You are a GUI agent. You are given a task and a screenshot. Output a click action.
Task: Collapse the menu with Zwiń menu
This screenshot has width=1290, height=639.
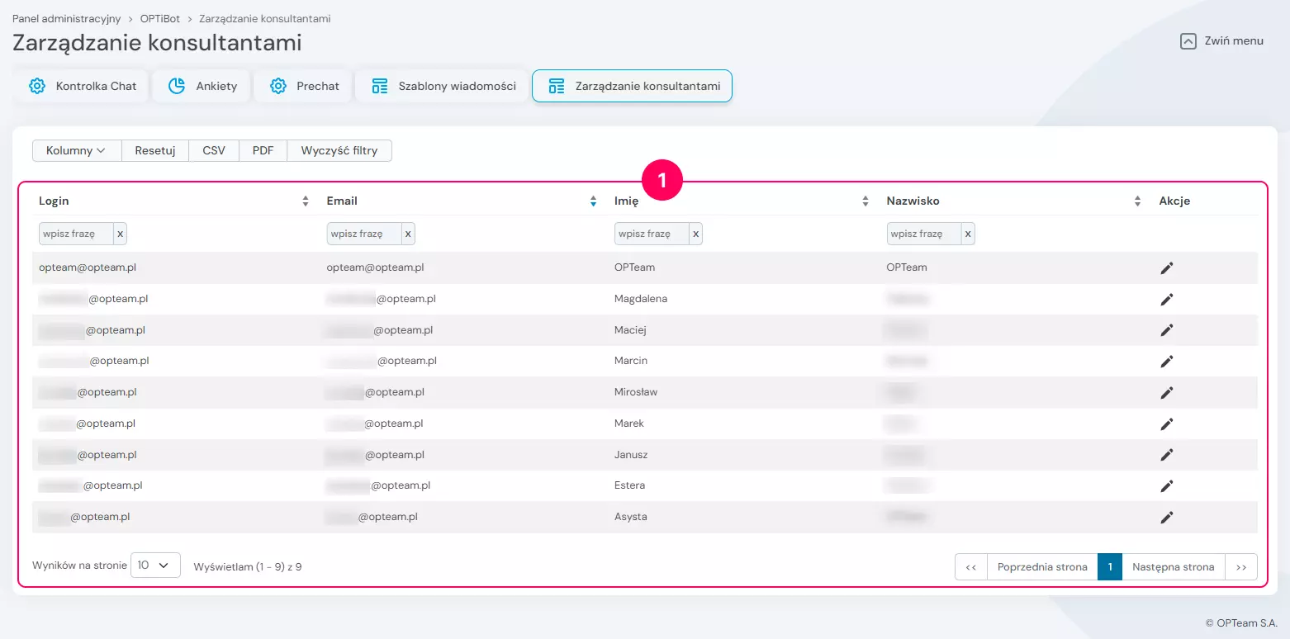[1222, 40]
